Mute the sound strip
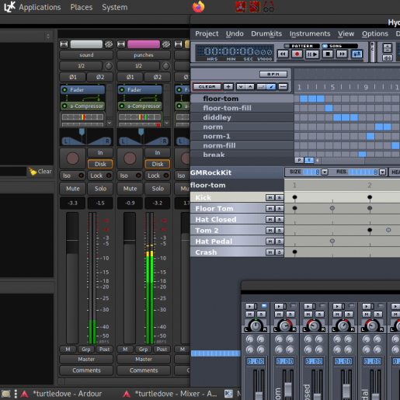Image resolution: width=400 pixels, height=400 pixels. click(73, 189)
